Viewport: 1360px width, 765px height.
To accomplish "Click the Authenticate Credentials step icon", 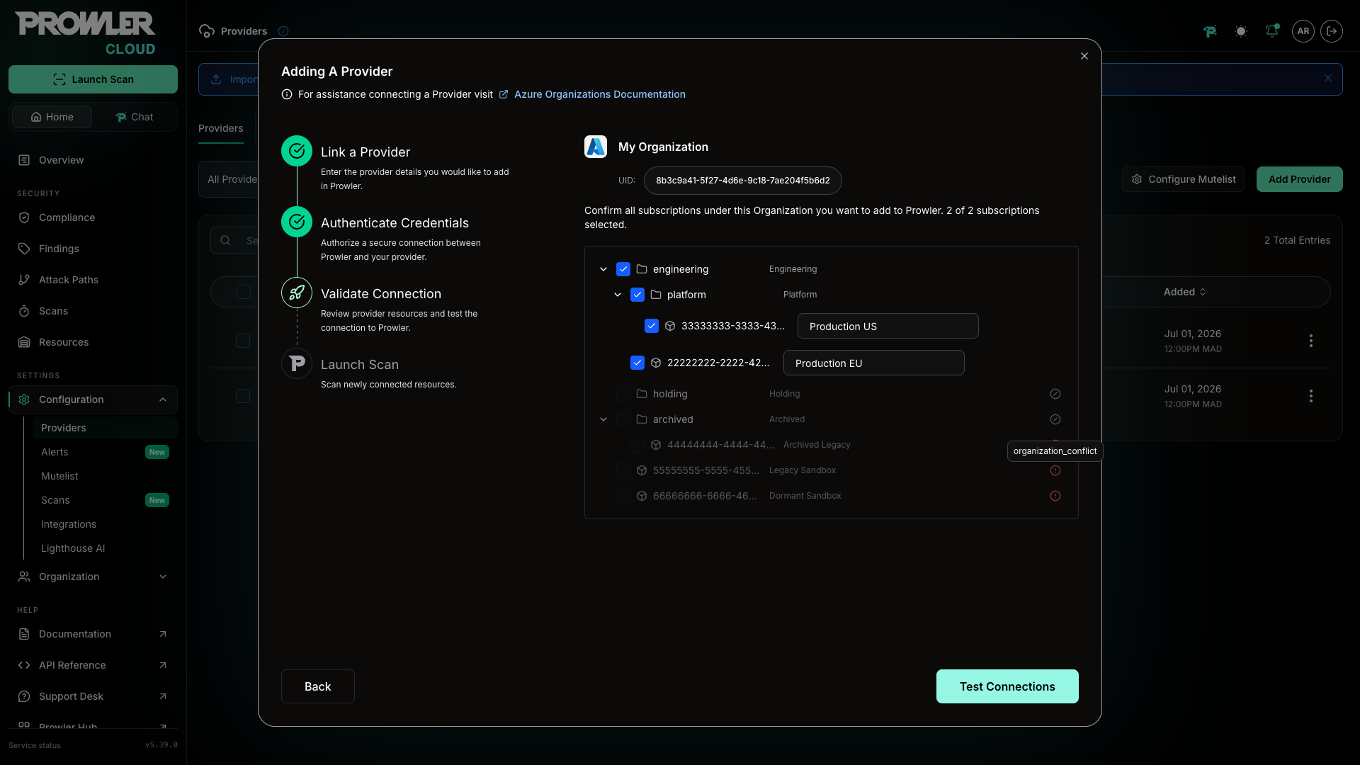I will coord(297,222).
